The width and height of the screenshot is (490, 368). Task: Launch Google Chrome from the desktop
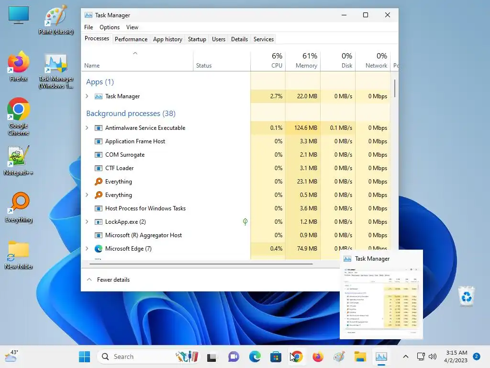click(19, 116)
